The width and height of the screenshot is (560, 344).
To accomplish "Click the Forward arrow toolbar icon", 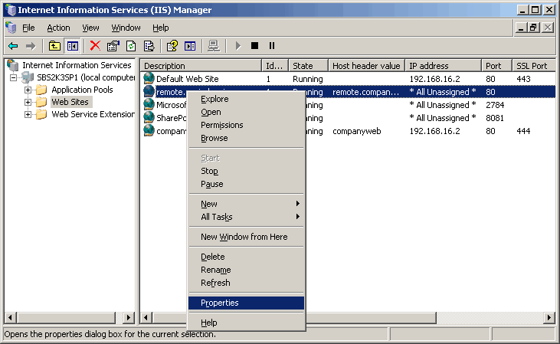I will click(x=31, y=46).
